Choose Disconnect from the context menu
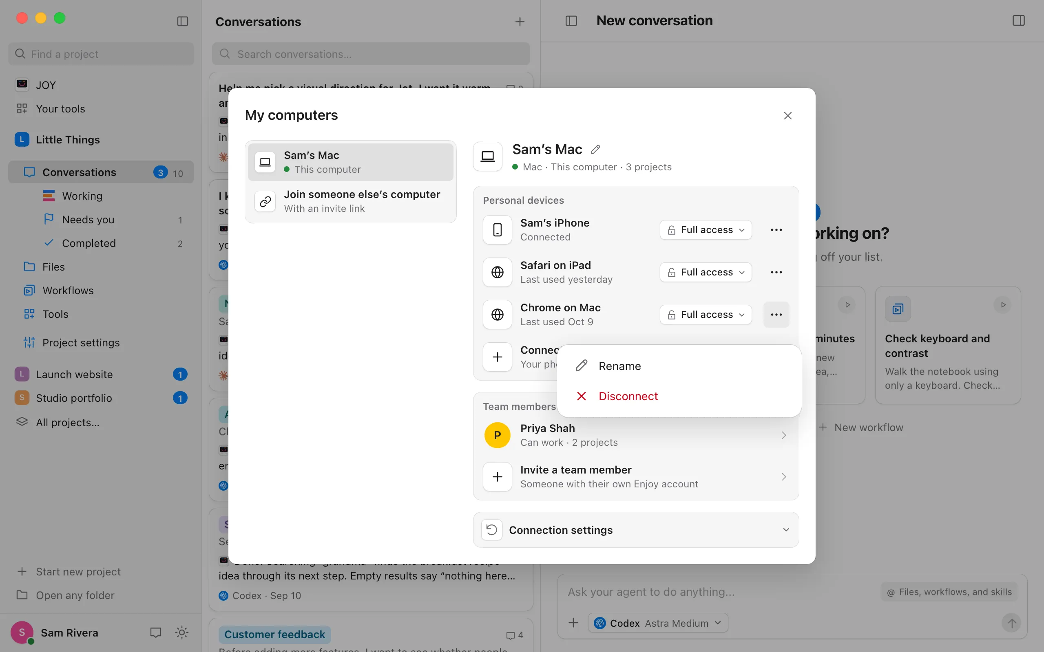The height and width of the screenshot is (652, 1044). [x=679, y=396]
